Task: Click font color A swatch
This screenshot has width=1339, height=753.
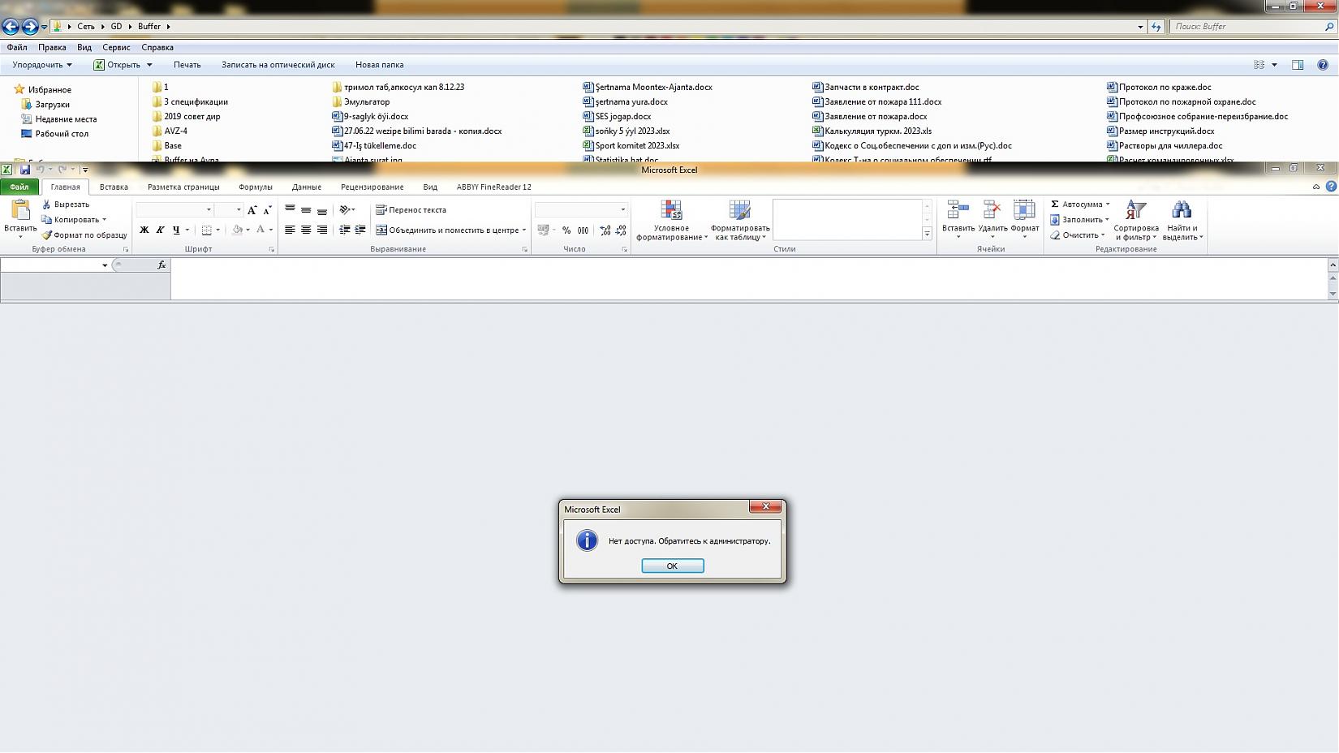Action: 260,230
